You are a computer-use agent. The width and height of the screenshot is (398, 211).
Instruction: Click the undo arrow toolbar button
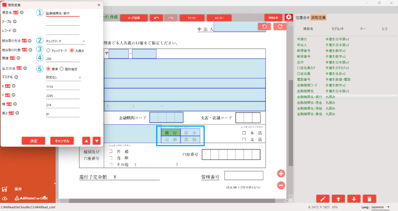click(x=156, y=18)
